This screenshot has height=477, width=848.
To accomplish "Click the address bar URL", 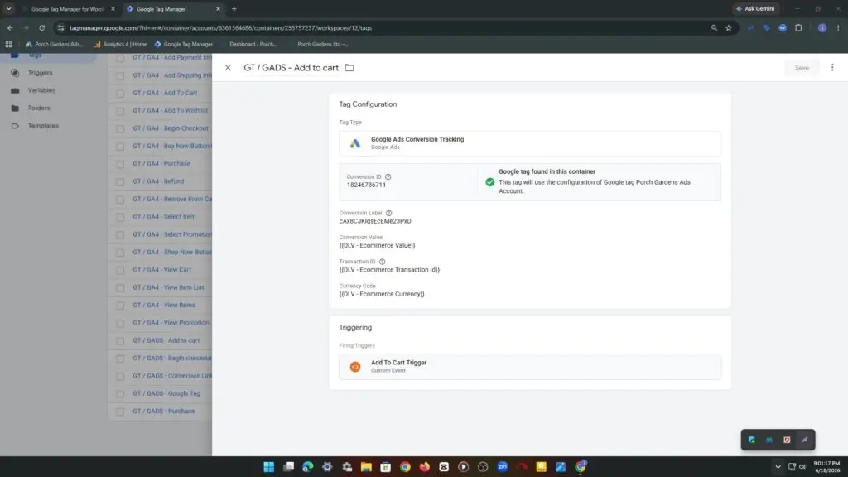I will (x=220, y=27).
